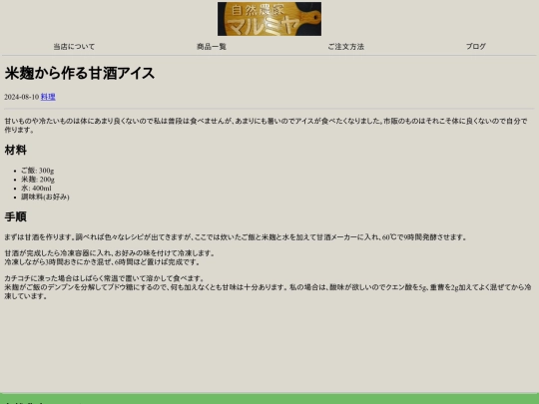Click line カチコチに凍った場合は
Image resolution: width=539 pixels, height=404 pixels.
(x=105, y=278)
